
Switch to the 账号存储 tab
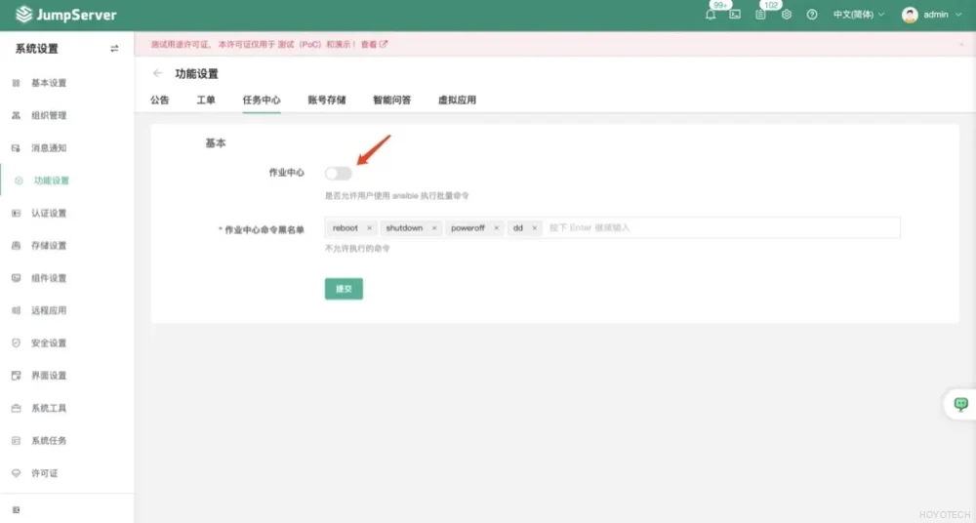click(326, 100)
